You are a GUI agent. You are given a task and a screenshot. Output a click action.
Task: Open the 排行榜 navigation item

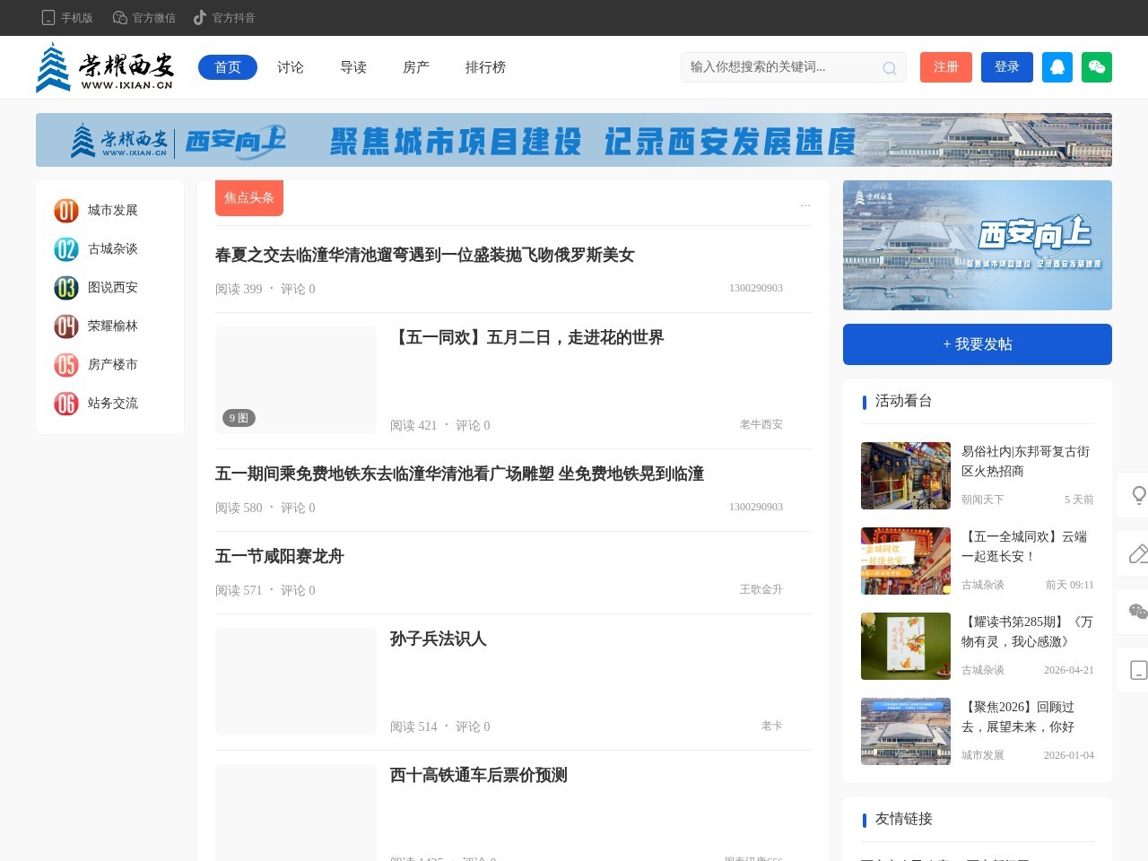click(485, 67)
